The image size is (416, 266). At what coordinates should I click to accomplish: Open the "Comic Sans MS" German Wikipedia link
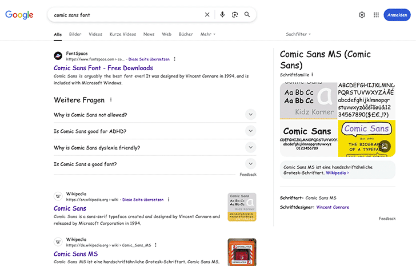(75, 254)
